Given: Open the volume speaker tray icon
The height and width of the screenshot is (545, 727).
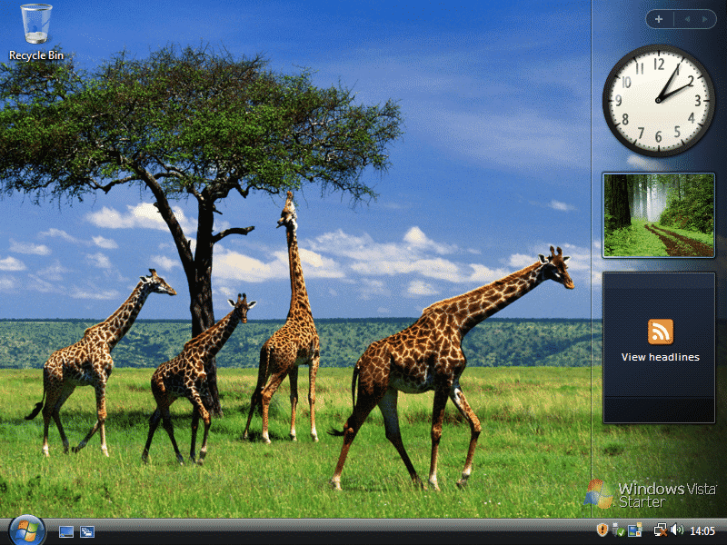Looking at the screenshot, I should pyautogui.click(x=676, y=530).
